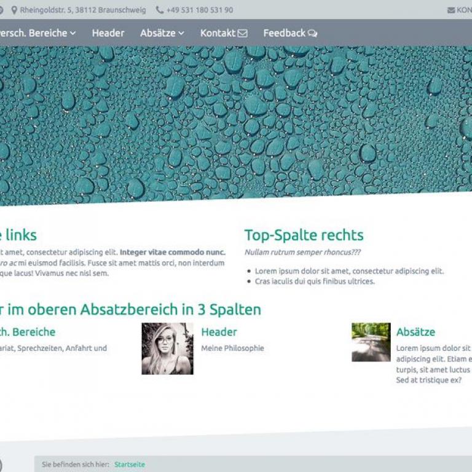Click the woman portrait thumbnail
The image size is (472, 472).
point(167,348)
